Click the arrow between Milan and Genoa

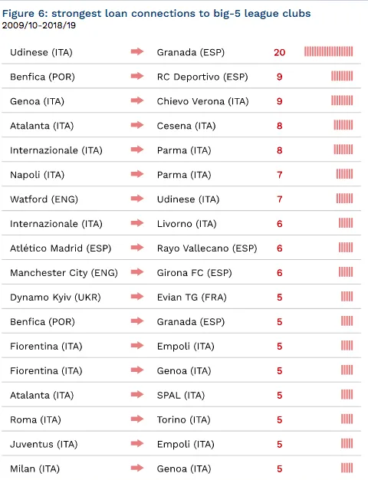pos(137,468)
